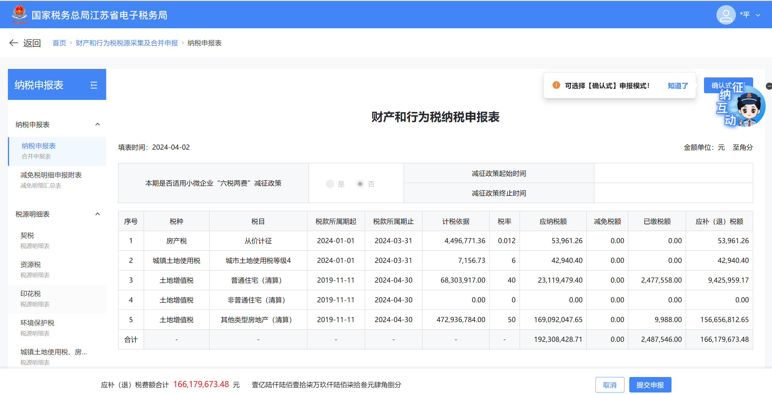
Task: Collapse the 税源明细表 sidebar section
Action: point(97,214)
